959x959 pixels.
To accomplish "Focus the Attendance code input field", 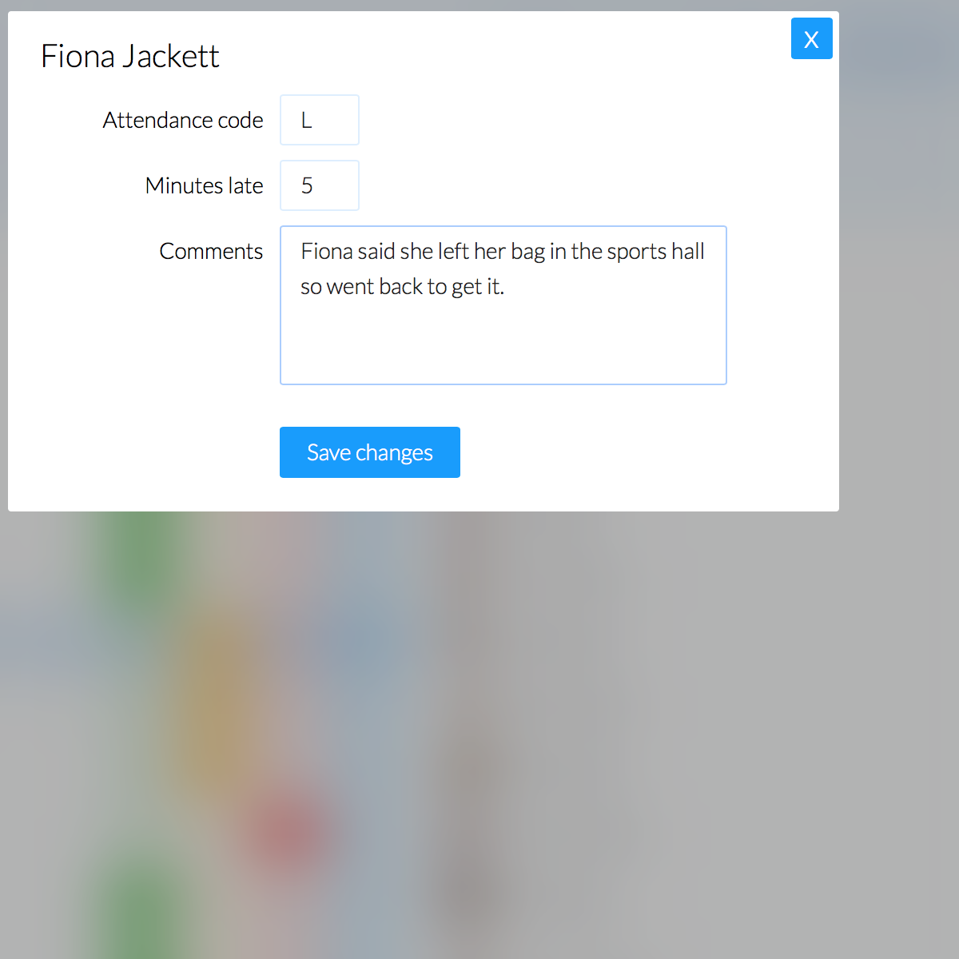I will [x=320, y=120].
